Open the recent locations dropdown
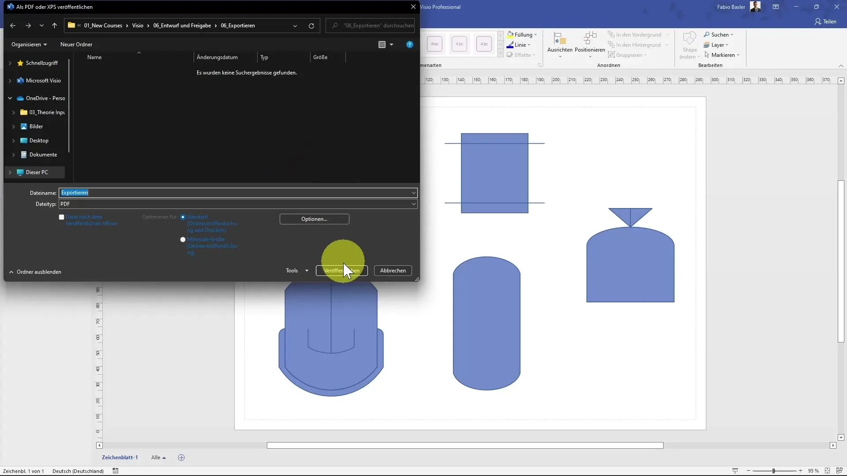 click(41, 26)
